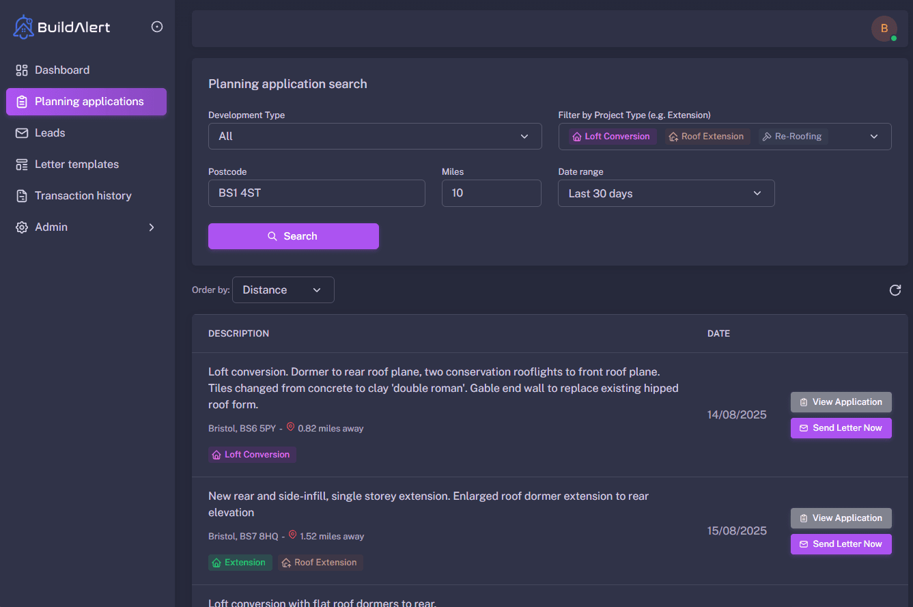Click the Roof Extension filter chip

point(706,137)
